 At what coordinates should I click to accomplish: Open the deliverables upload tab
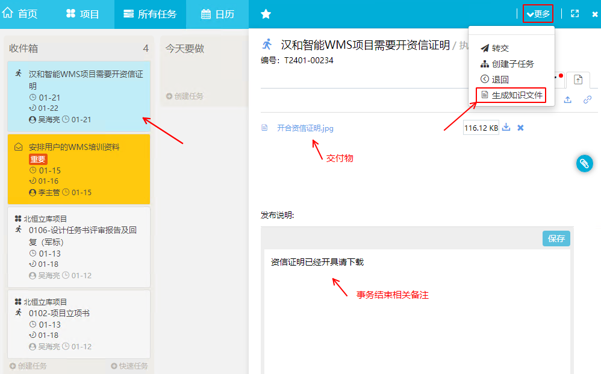tap(578, 79)
